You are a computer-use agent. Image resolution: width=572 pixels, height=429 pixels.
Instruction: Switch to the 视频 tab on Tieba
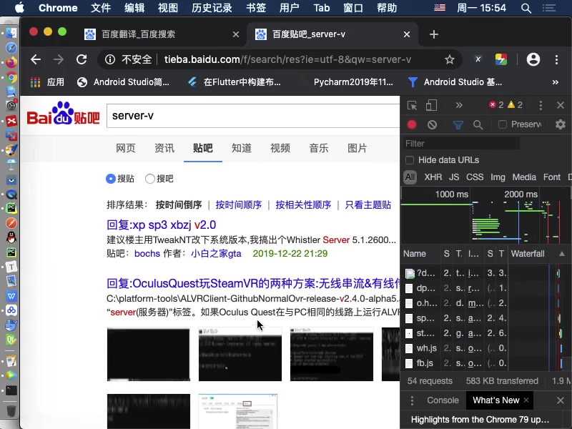(x=280, y=148)
